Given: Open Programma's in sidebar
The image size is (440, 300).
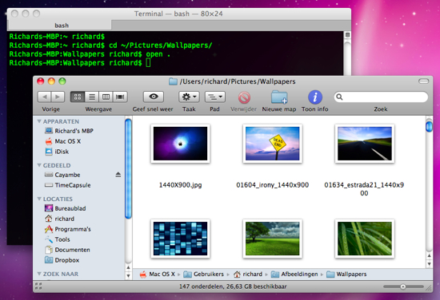Looking at the screenshot, I should pyautogui.click(x=68, y=229).
